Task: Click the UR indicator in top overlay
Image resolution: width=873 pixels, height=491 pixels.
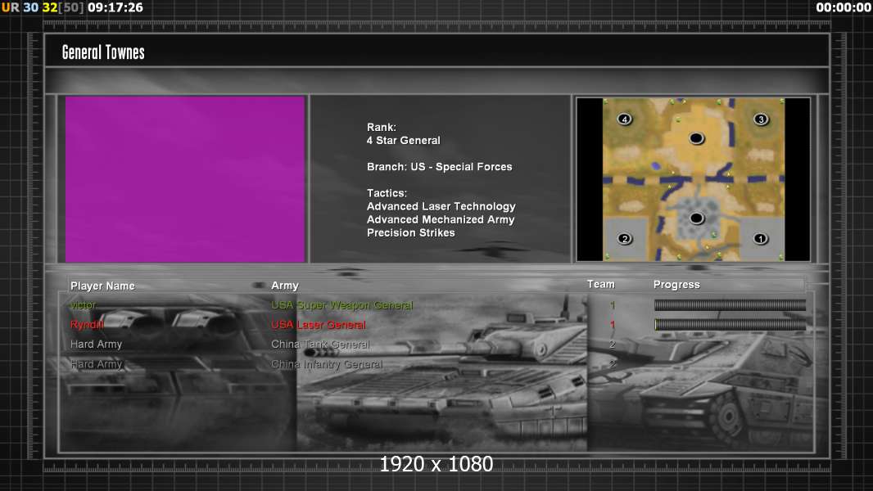Action: pos(10,7)
